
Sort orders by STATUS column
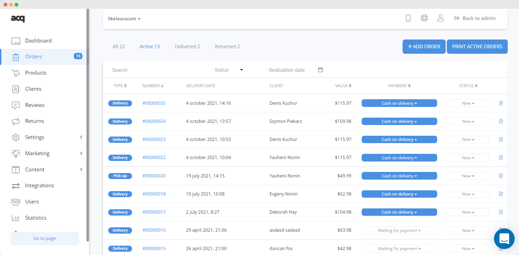click(468, 86)
